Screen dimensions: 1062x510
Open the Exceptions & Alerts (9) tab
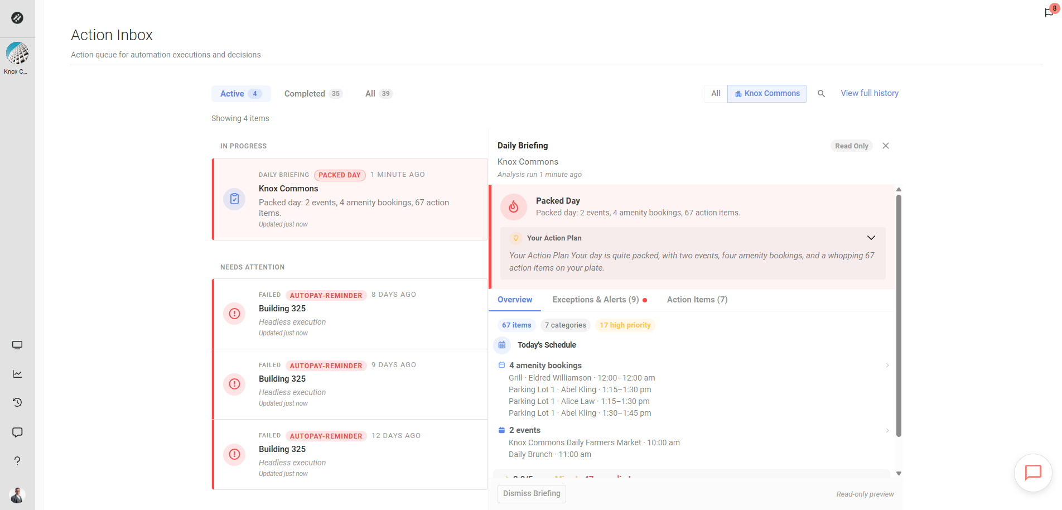coord(600,300)
